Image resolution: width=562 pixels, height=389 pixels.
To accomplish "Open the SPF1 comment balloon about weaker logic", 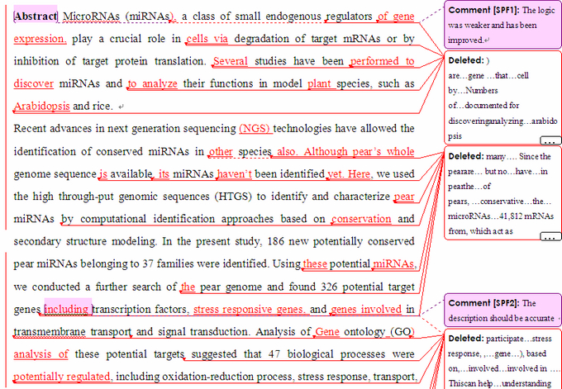I will pos(502,25).
